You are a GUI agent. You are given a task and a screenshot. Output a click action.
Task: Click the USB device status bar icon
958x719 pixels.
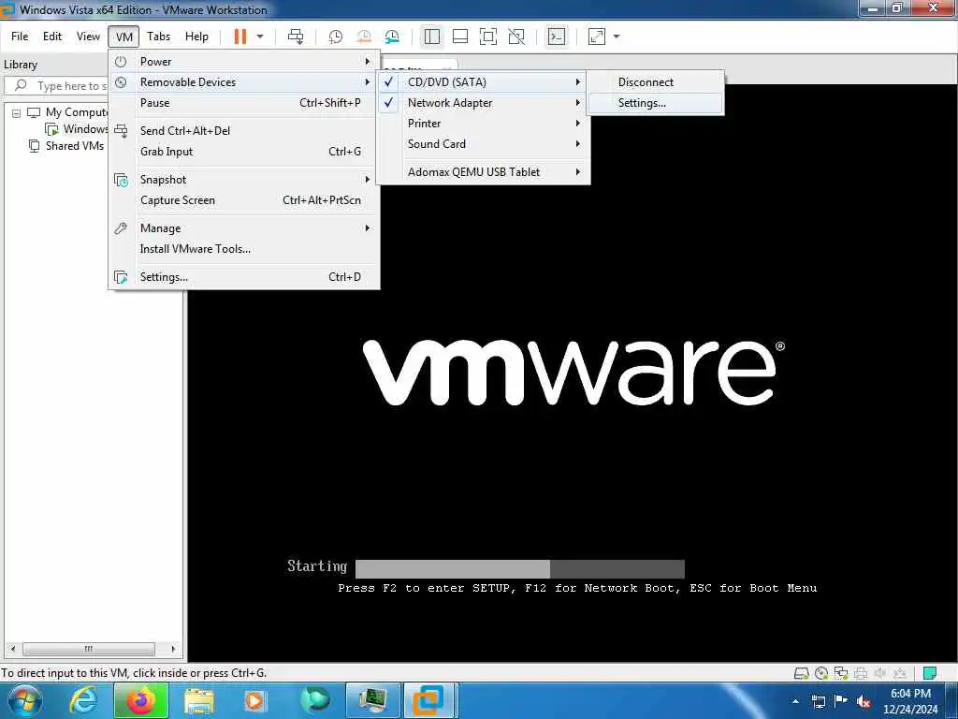899,673
